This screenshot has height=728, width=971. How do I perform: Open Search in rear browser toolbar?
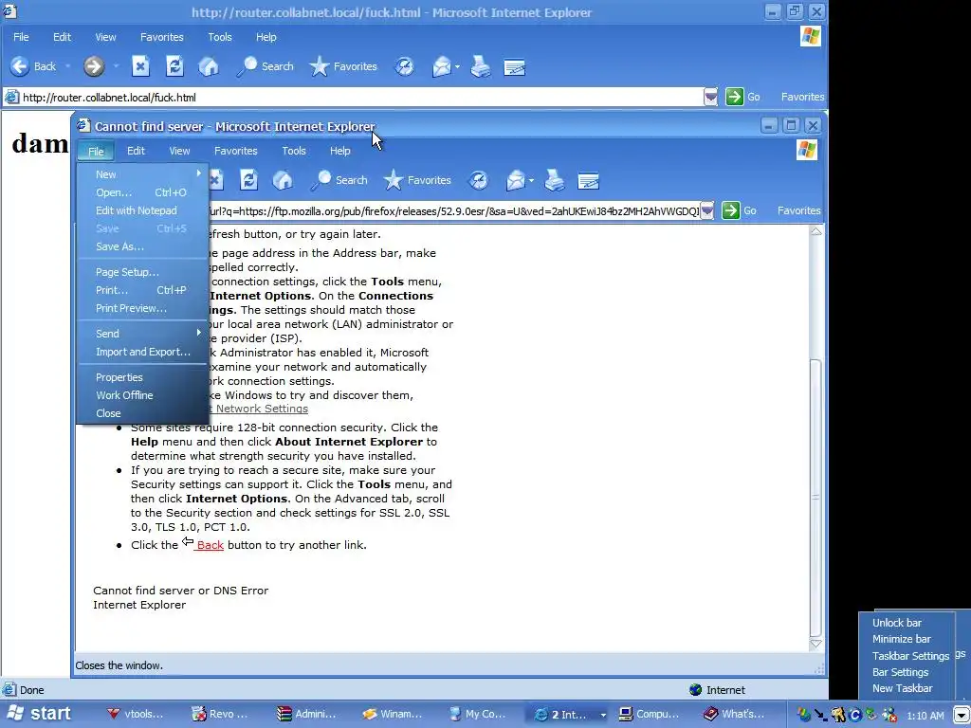click(266, 66)
